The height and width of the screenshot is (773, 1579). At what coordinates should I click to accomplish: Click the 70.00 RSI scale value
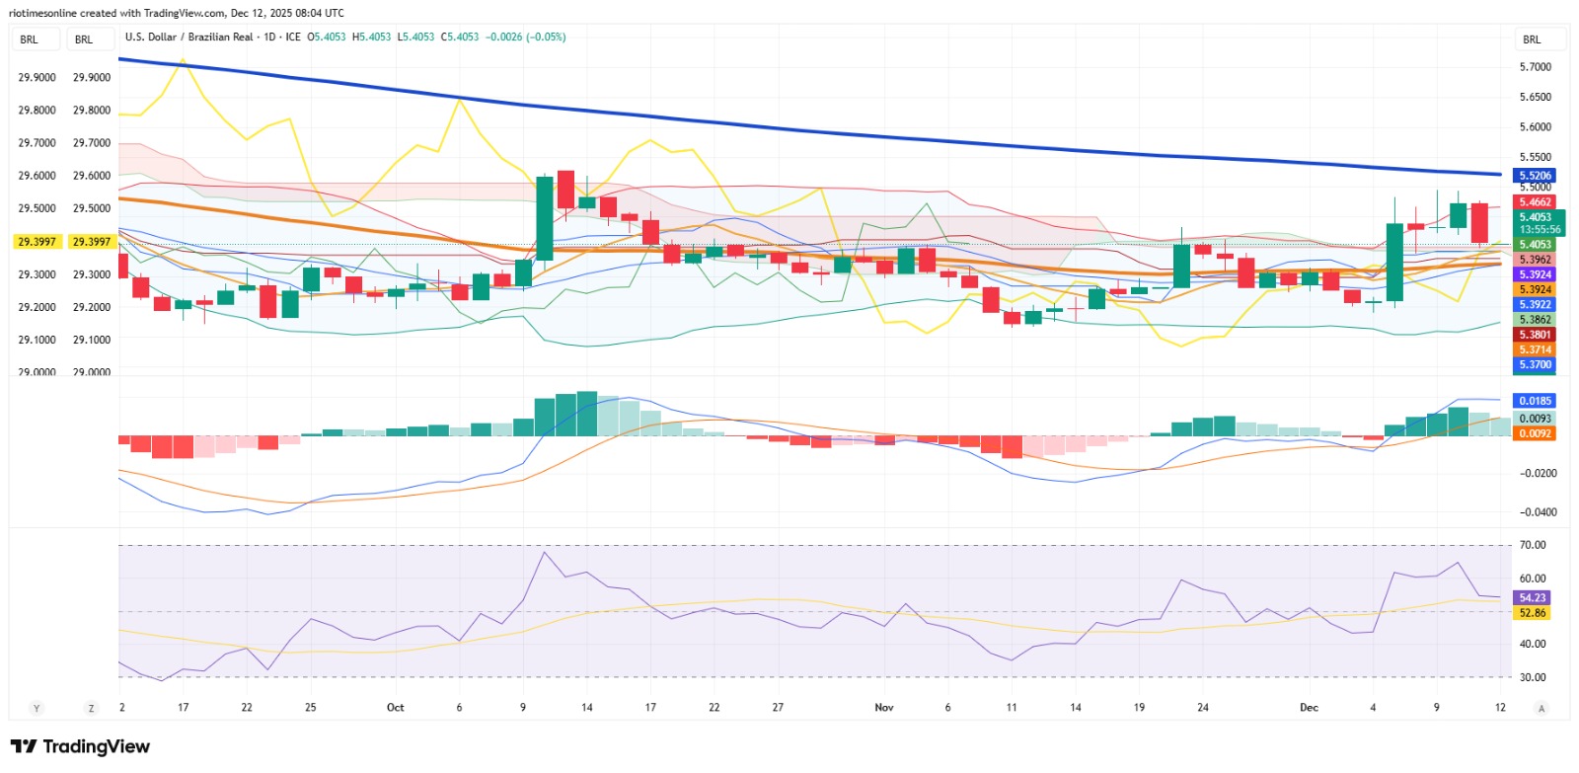(x=1533, y=545)
